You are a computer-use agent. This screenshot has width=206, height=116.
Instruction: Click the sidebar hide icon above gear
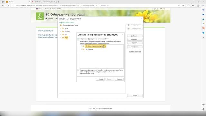pos(203,105)
